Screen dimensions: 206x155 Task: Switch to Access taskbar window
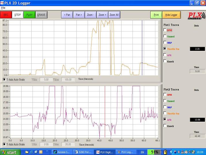pos(61,152)
